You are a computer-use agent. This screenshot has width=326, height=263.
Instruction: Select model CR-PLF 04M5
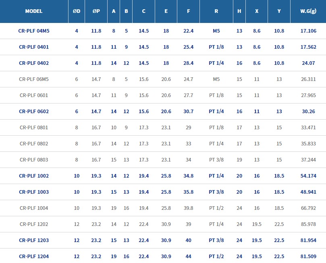(34, 31)
